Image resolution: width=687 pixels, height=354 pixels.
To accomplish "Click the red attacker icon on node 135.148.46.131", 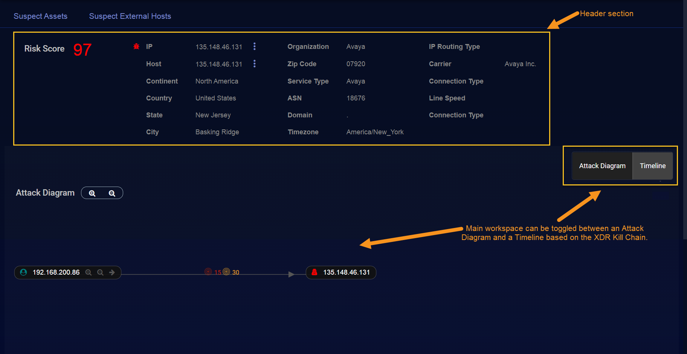I will pos(314,272).
